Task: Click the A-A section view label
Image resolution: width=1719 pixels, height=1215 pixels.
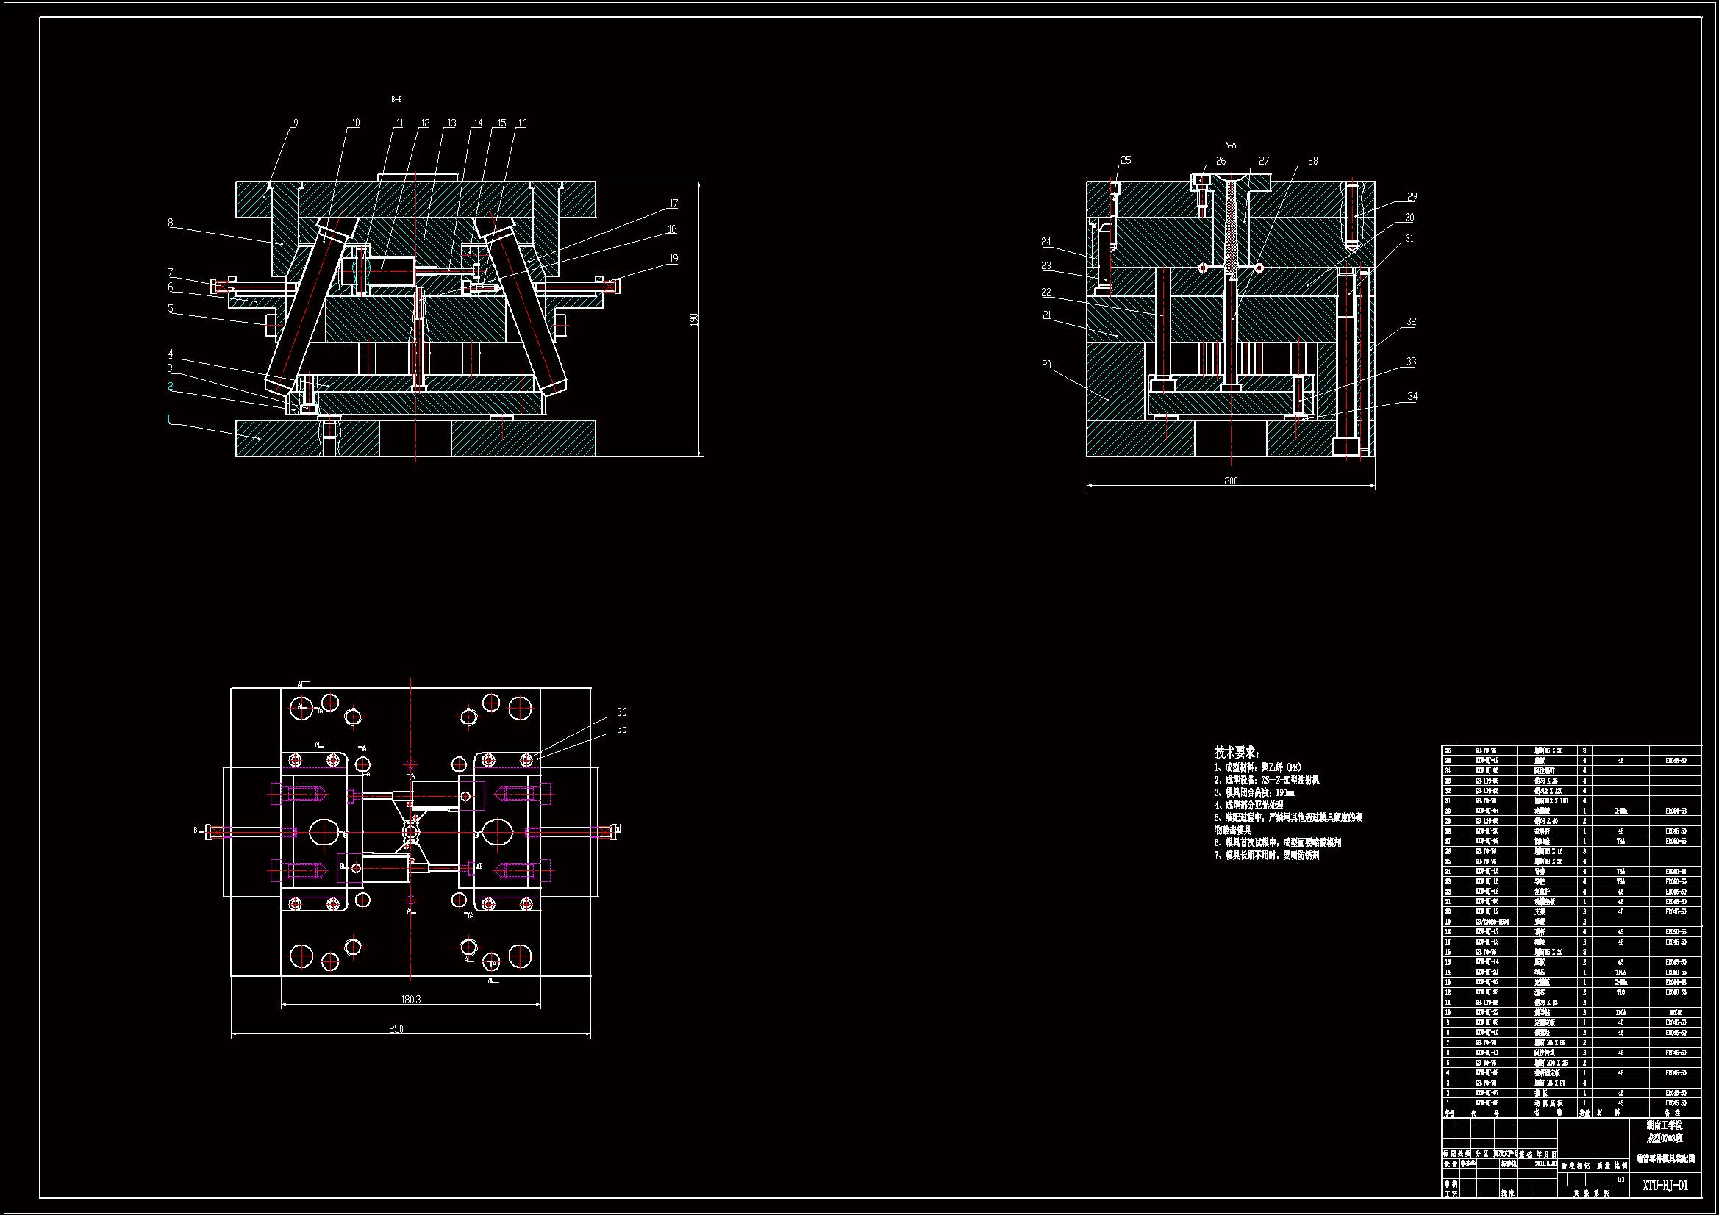Action: coord(1230,146)
